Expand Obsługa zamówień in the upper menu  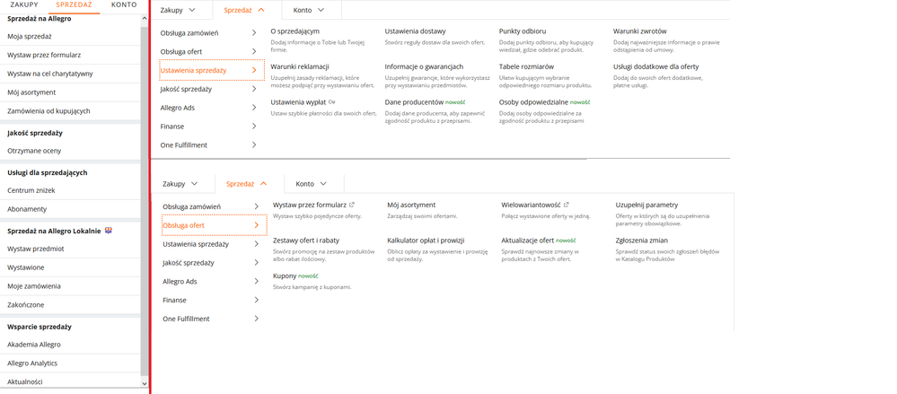(208, 33)
